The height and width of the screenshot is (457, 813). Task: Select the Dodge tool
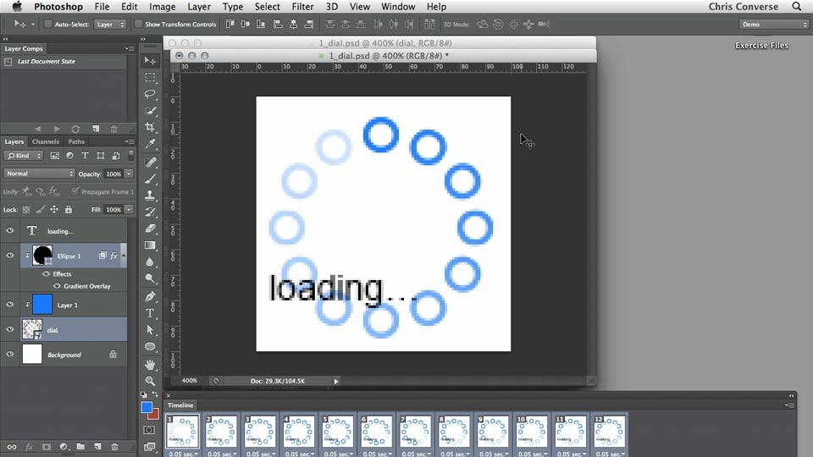pyautogui.click(x=150, y=278)
